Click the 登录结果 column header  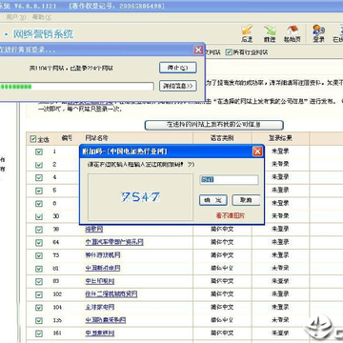click(280, 138)
